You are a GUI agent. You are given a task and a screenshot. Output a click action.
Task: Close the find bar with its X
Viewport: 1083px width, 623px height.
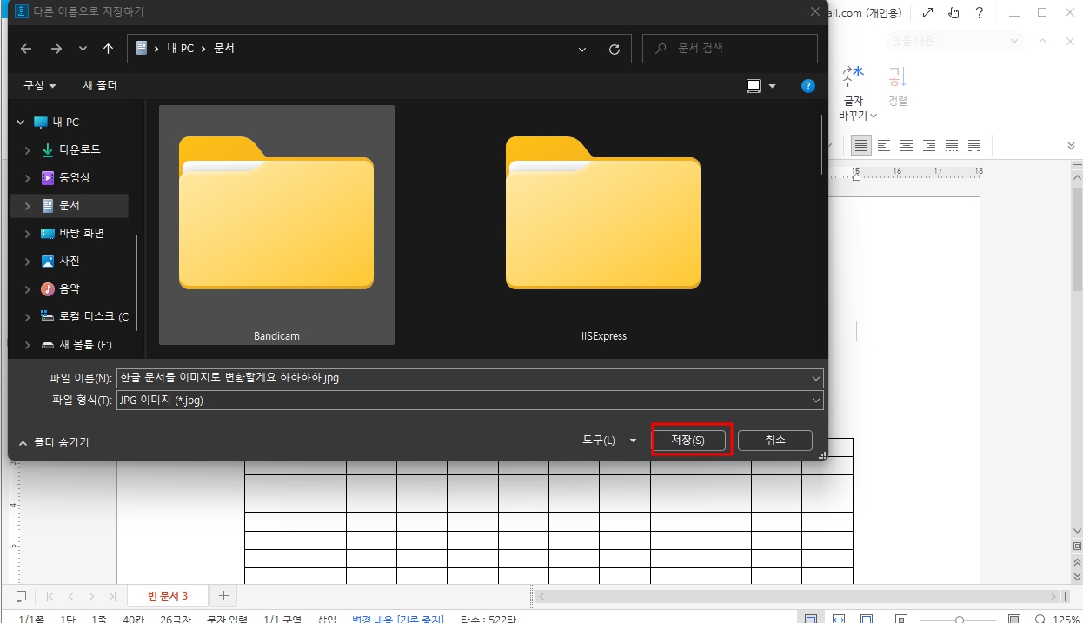[1069, 41]
